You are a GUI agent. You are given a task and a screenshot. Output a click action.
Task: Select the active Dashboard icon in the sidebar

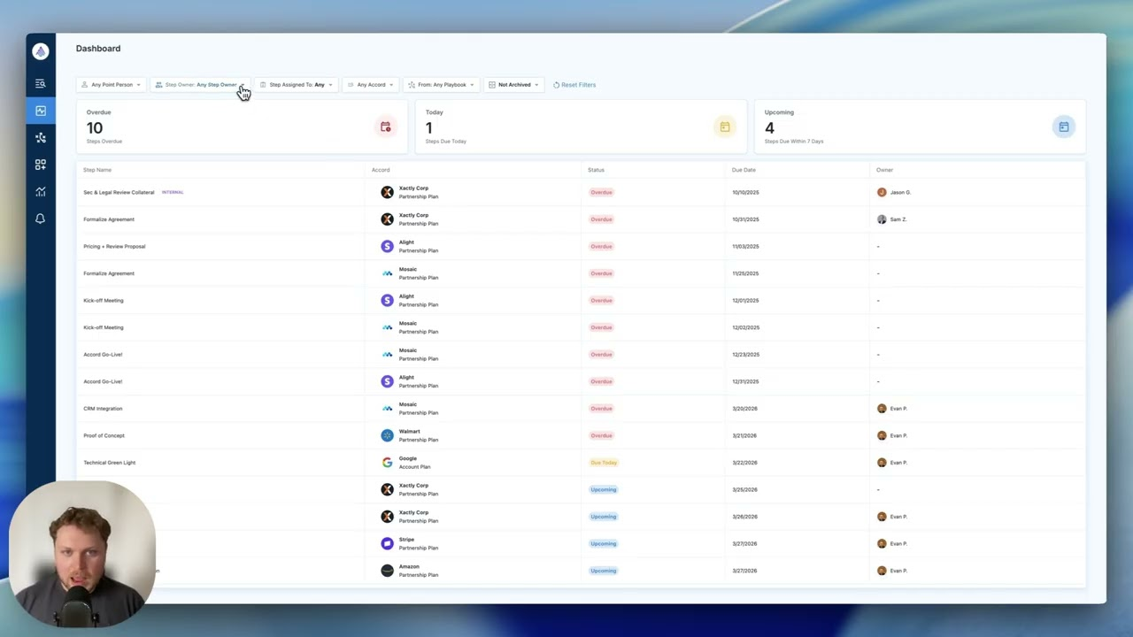40,111
